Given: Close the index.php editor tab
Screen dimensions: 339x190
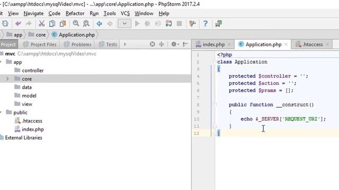Looking at the screenshot, I should (229, 44).
